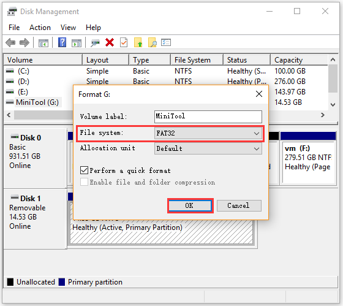Open the Help menu
This screenshot has width=343, height=306.
click(x=93, y=28)
